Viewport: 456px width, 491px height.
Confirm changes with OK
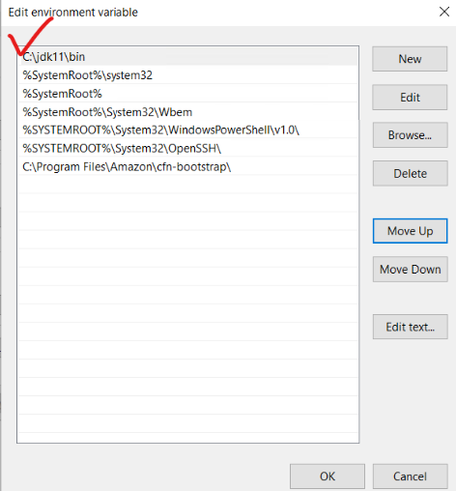pos(328,477)
